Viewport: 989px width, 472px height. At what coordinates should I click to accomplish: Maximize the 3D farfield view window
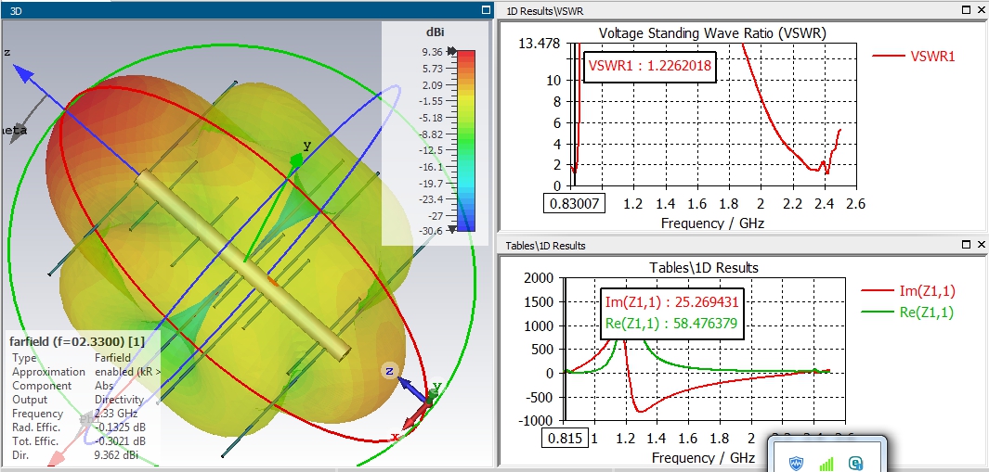[485, 10]
